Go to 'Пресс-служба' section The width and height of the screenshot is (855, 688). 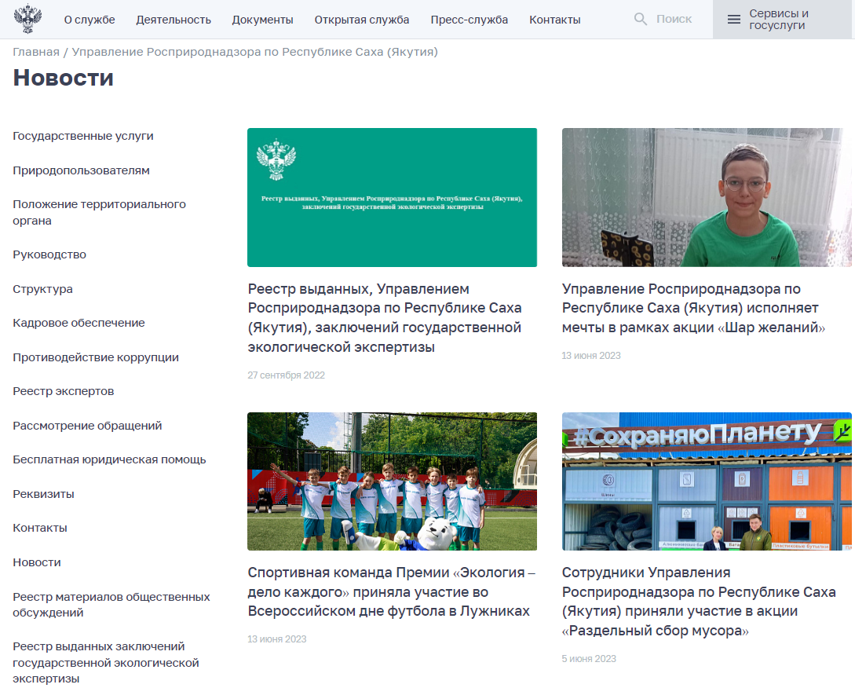469,20
